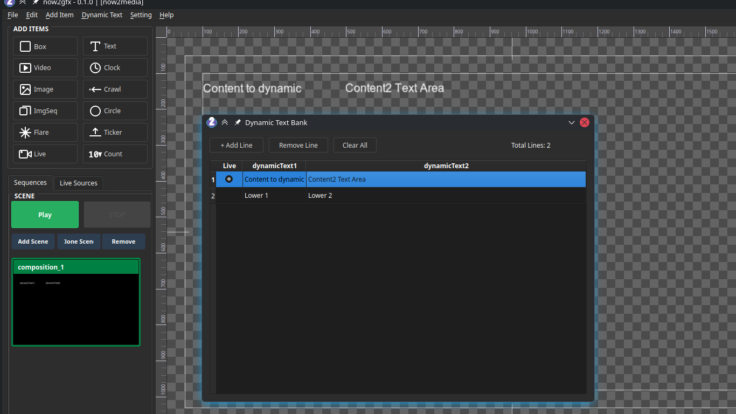This screenshot has width=736, height=414.
Task: Add a Circle item
Action: pos(115,111)
